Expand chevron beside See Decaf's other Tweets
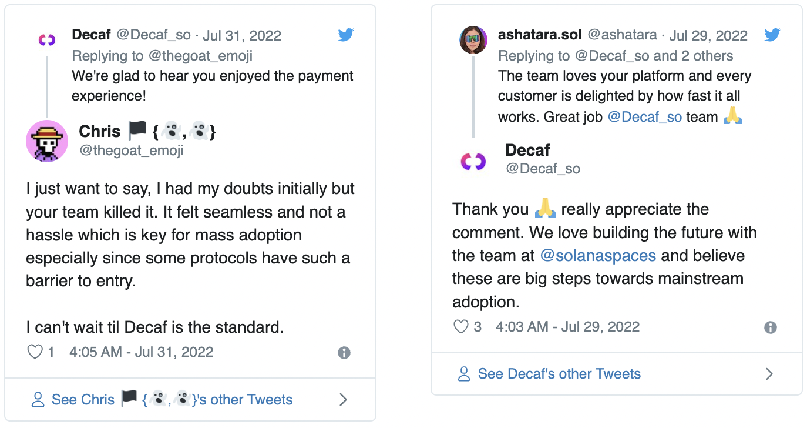This screenshot has height=428, width=807. click(769, 374)
